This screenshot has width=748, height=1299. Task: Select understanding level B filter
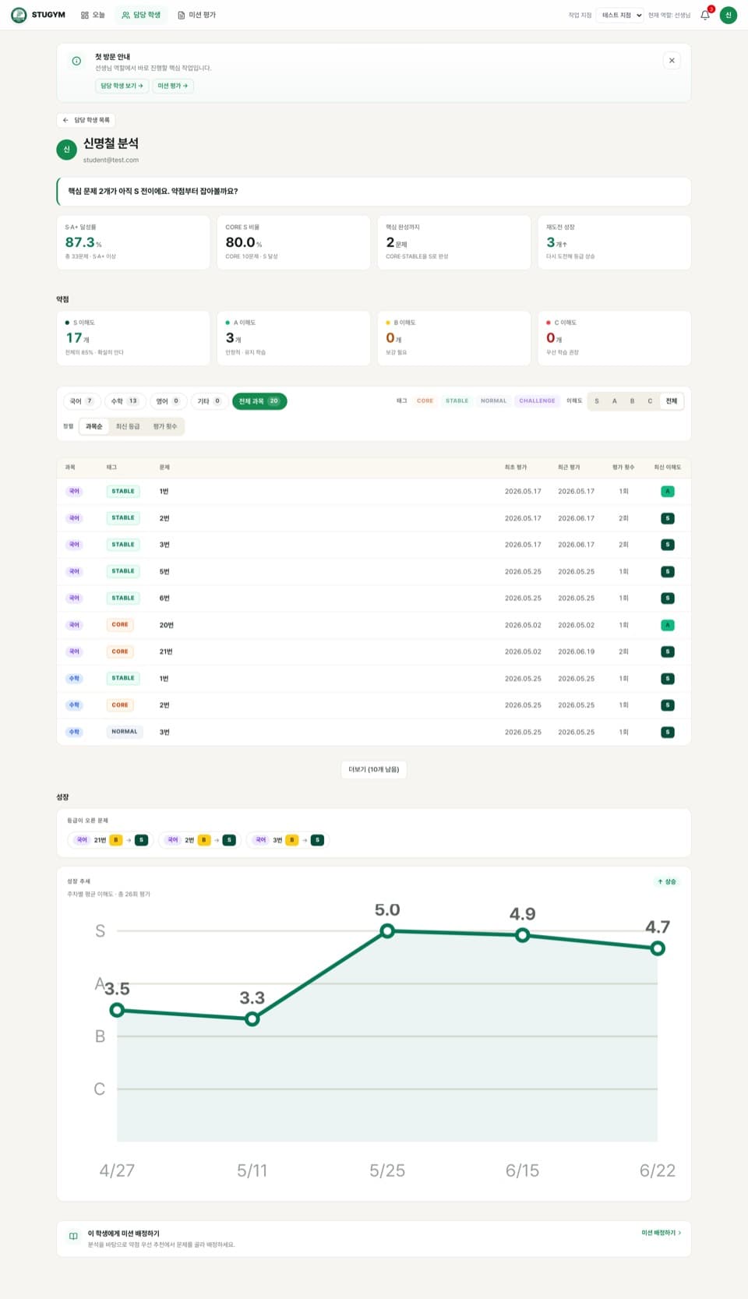[632, 401]
